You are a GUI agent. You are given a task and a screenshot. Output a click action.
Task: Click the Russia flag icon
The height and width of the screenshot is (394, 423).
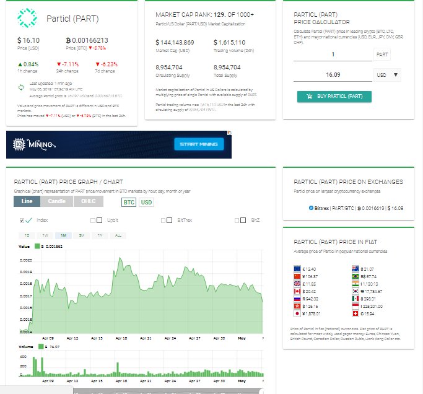point(297,299)
